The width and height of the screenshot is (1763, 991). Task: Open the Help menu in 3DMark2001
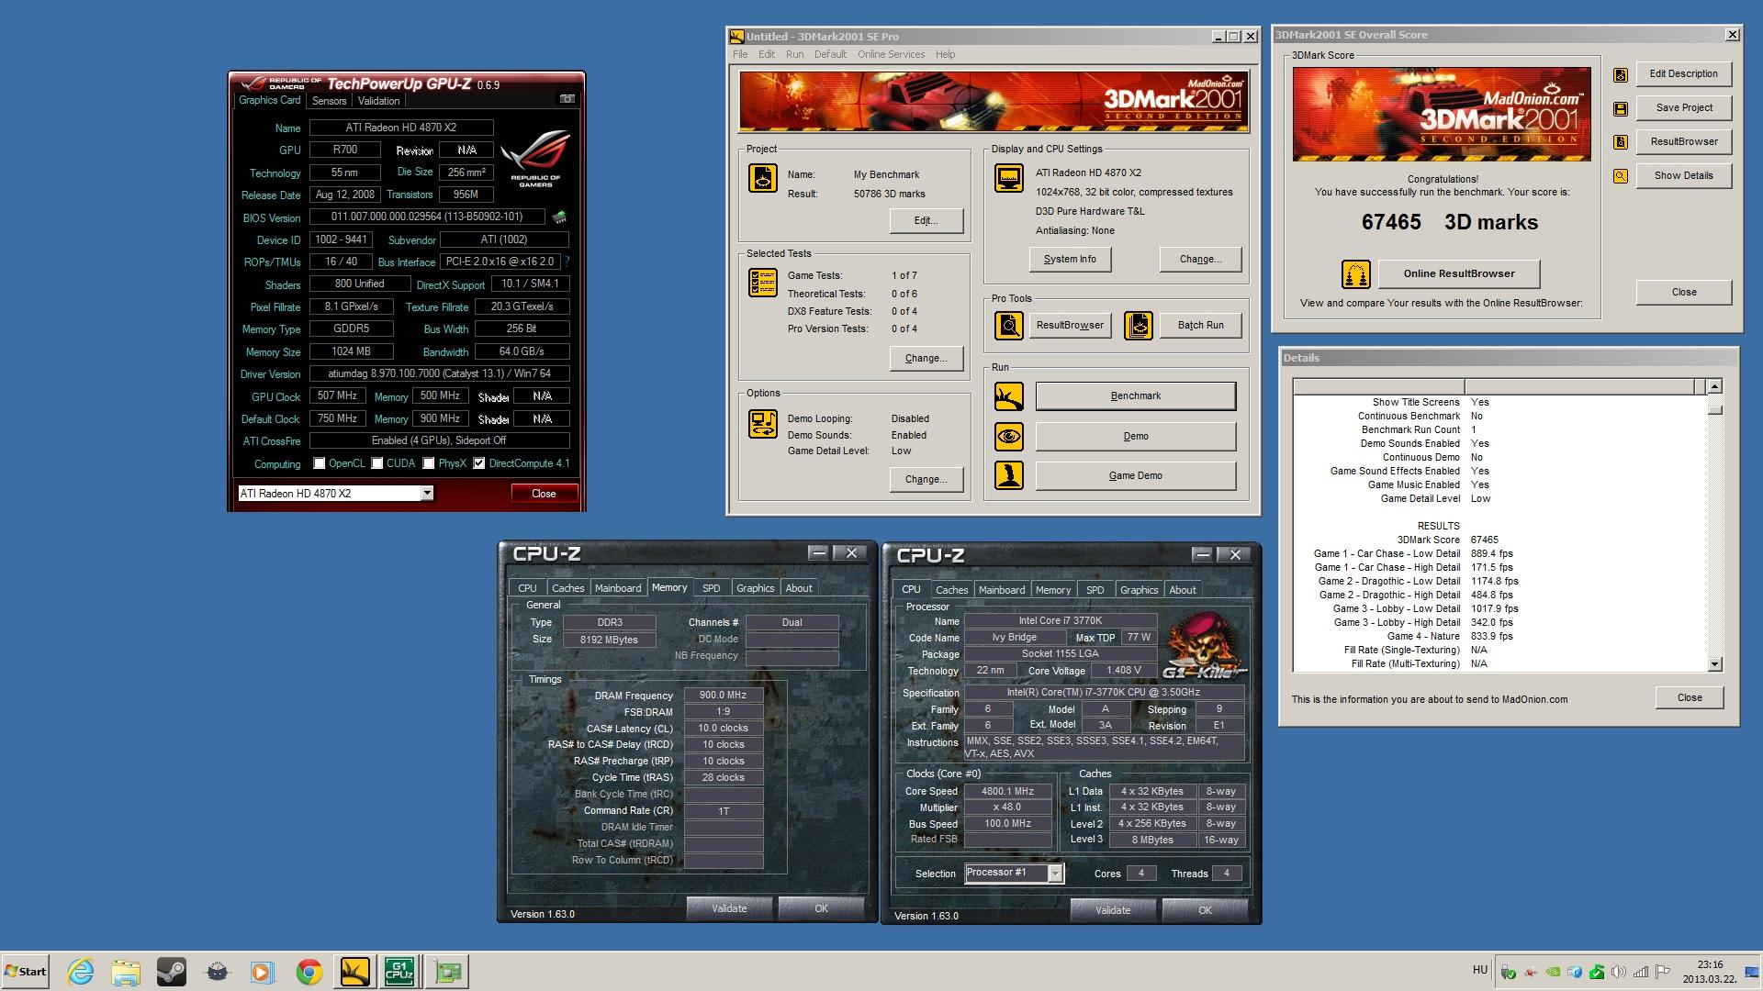coord(946,54)
